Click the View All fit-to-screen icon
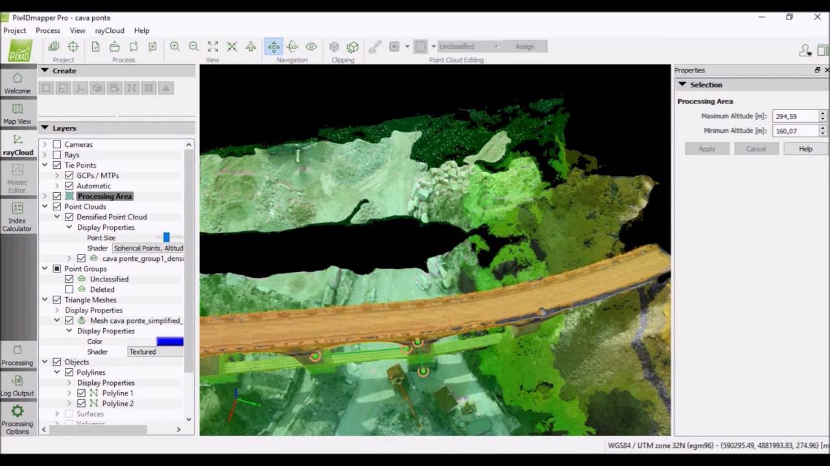Image resolution: width=830 pixels, height=466 pixels. [213, 47]
